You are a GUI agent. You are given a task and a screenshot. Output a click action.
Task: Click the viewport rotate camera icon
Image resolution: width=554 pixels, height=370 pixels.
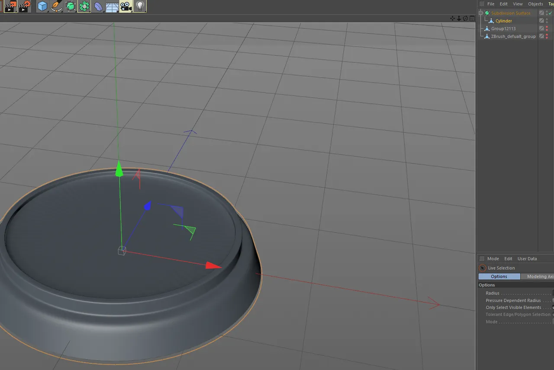coord(465,18)
